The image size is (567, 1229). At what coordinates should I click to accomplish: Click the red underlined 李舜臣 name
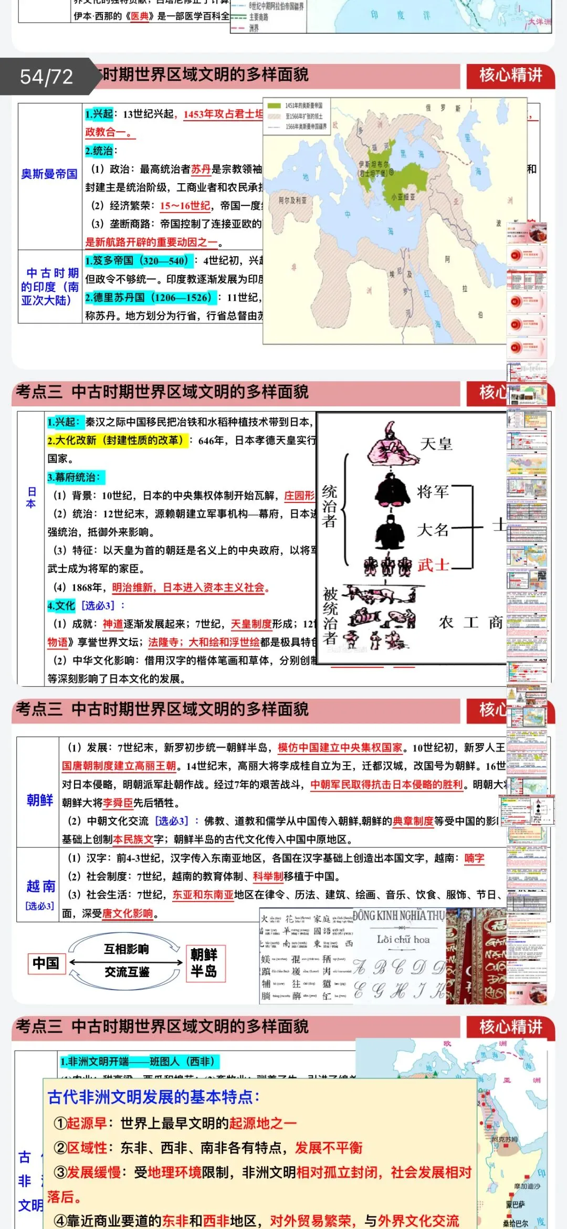point(118,803)
